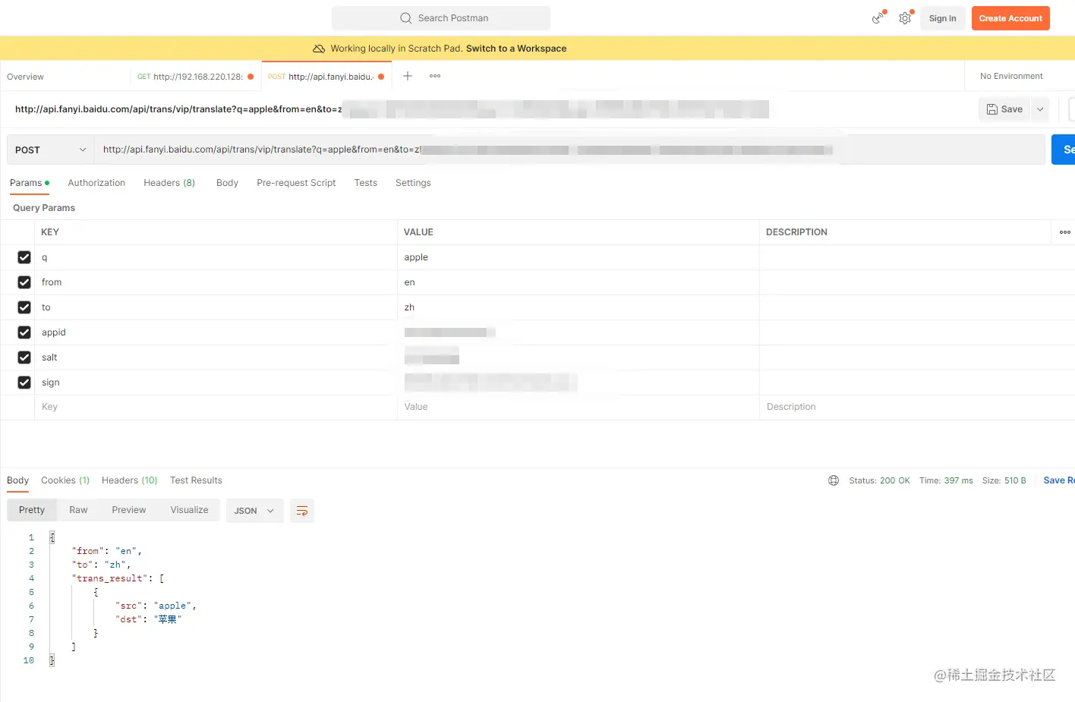Uncheck the appid parameter checkbox
The image size is (1075, 702).
pos(24,332)
